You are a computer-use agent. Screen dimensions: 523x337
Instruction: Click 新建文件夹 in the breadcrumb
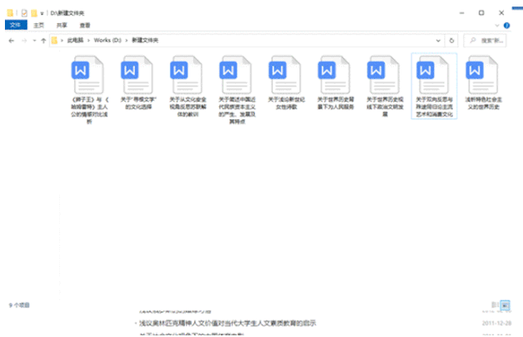(145, 40)
